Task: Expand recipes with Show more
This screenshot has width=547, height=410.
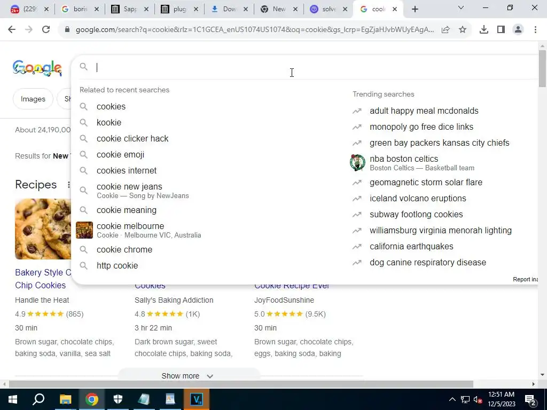Action: [x=187, y=376]
